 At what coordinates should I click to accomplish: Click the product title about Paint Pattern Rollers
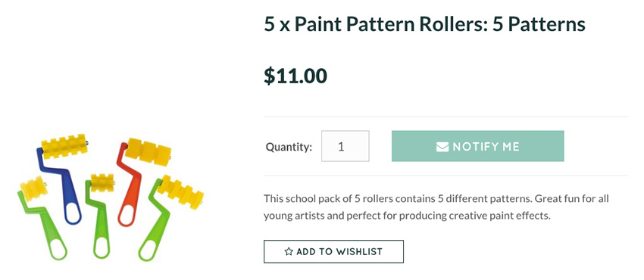coord(424,25)
